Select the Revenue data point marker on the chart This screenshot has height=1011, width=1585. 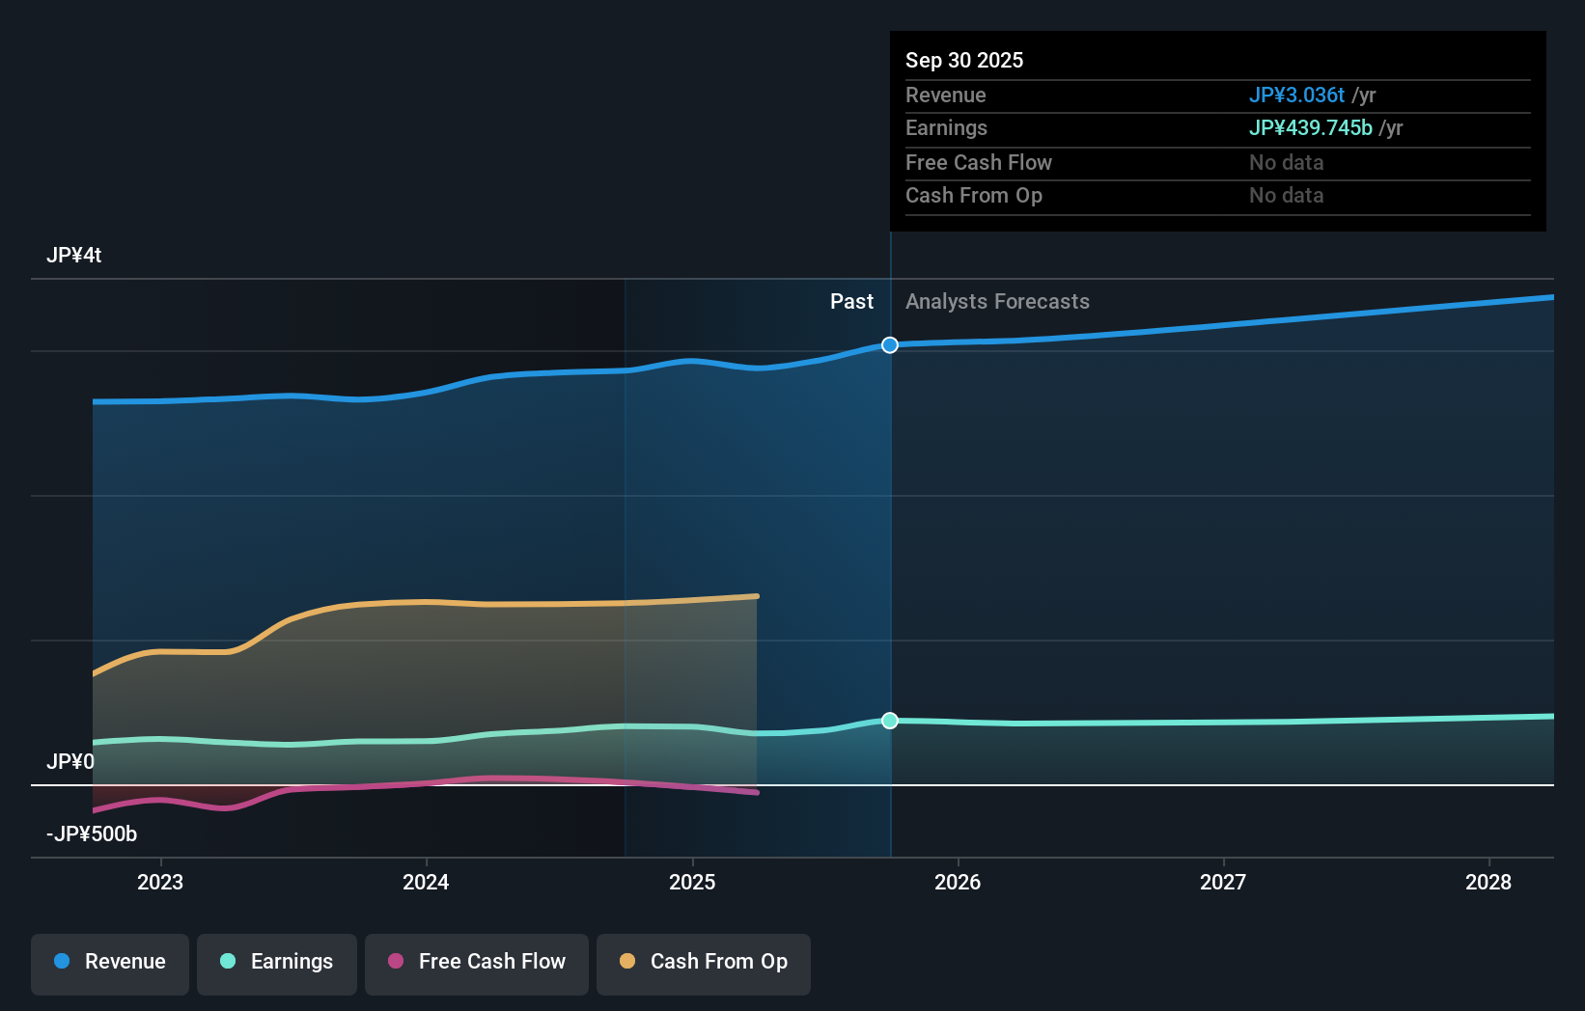coord(889,344)
